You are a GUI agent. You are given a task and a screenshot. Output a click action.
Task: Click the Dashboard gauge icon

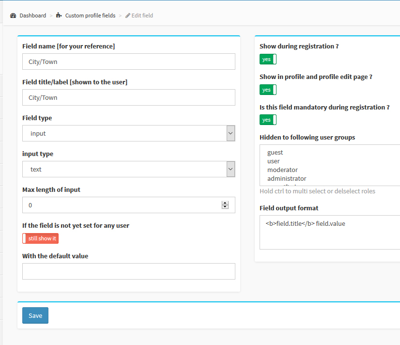(13, 16)
